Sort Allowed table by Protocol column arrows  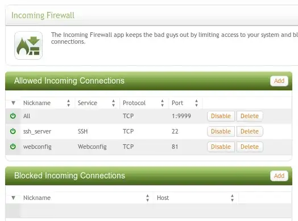click(x=162, y=103)
